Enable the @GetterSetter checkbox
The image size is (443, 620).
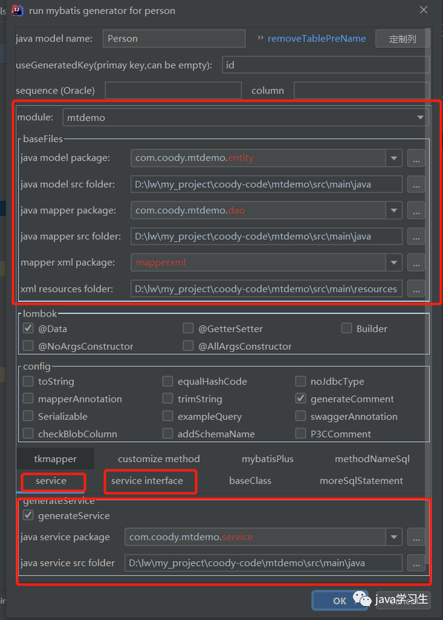click(x=188, y=328)
